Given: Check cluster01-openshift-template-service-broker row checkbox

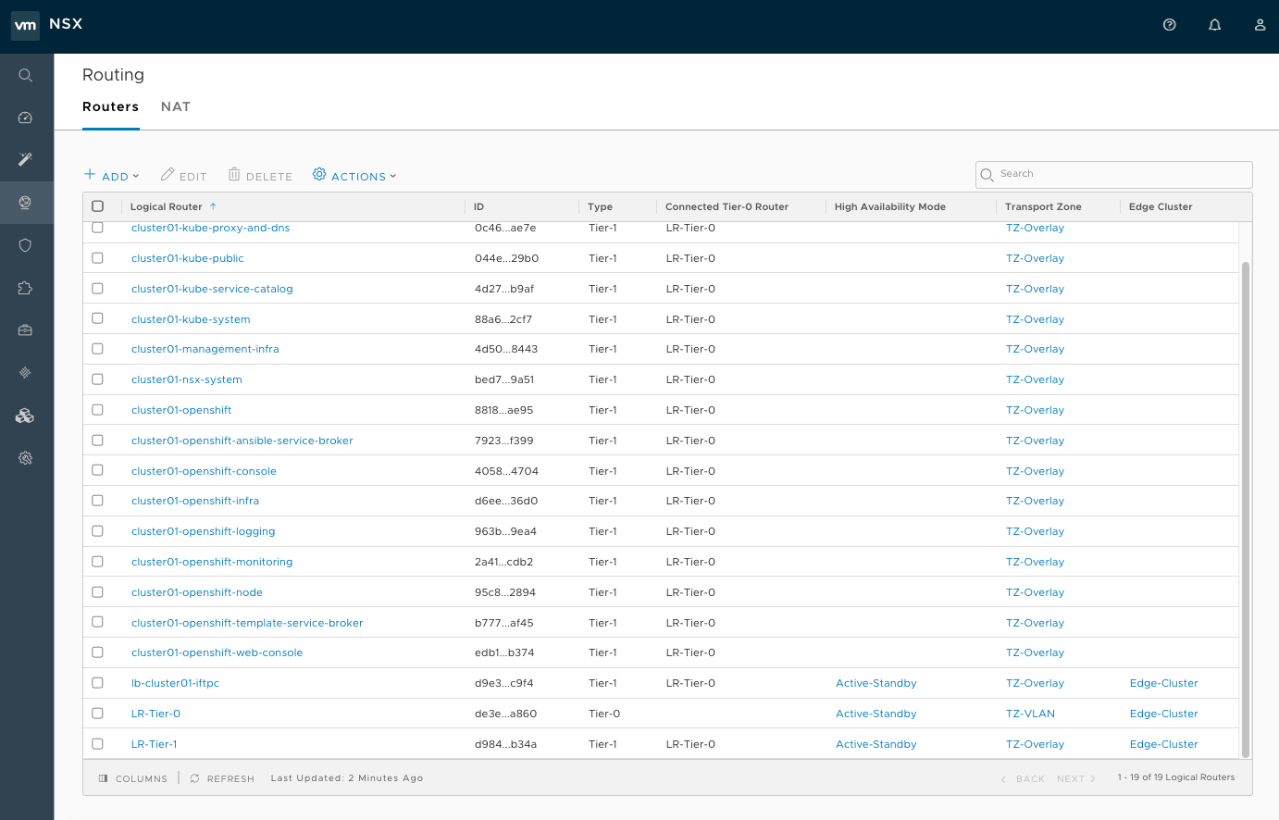Looking at the screenshot, I should (x=98, y=622).
